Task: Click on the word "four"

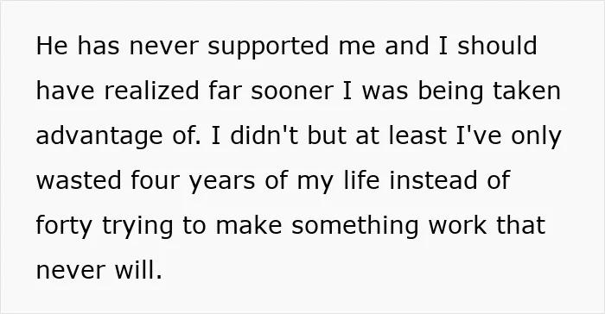Action: [x=155, y=180]
